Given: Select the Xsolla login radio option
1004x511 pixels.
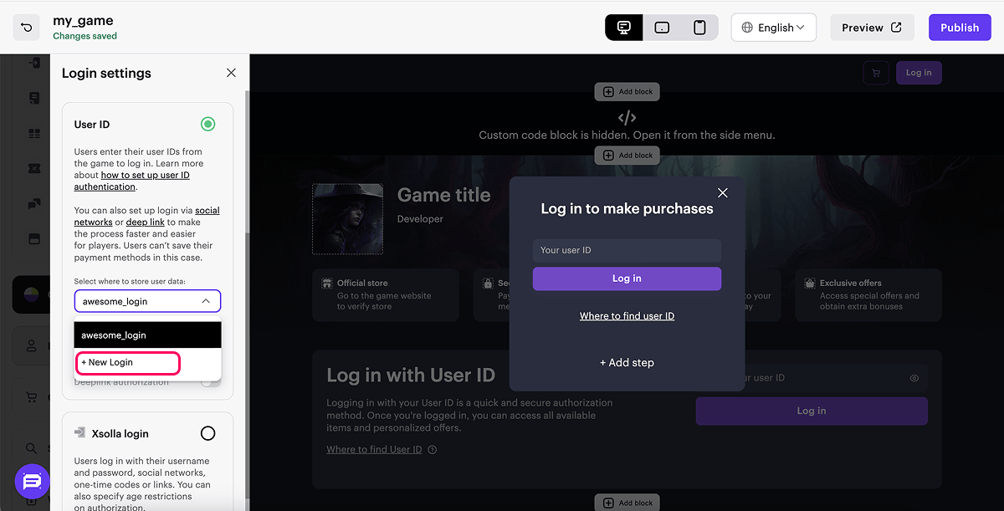Looking at the screenshot, I should point(207,433).
